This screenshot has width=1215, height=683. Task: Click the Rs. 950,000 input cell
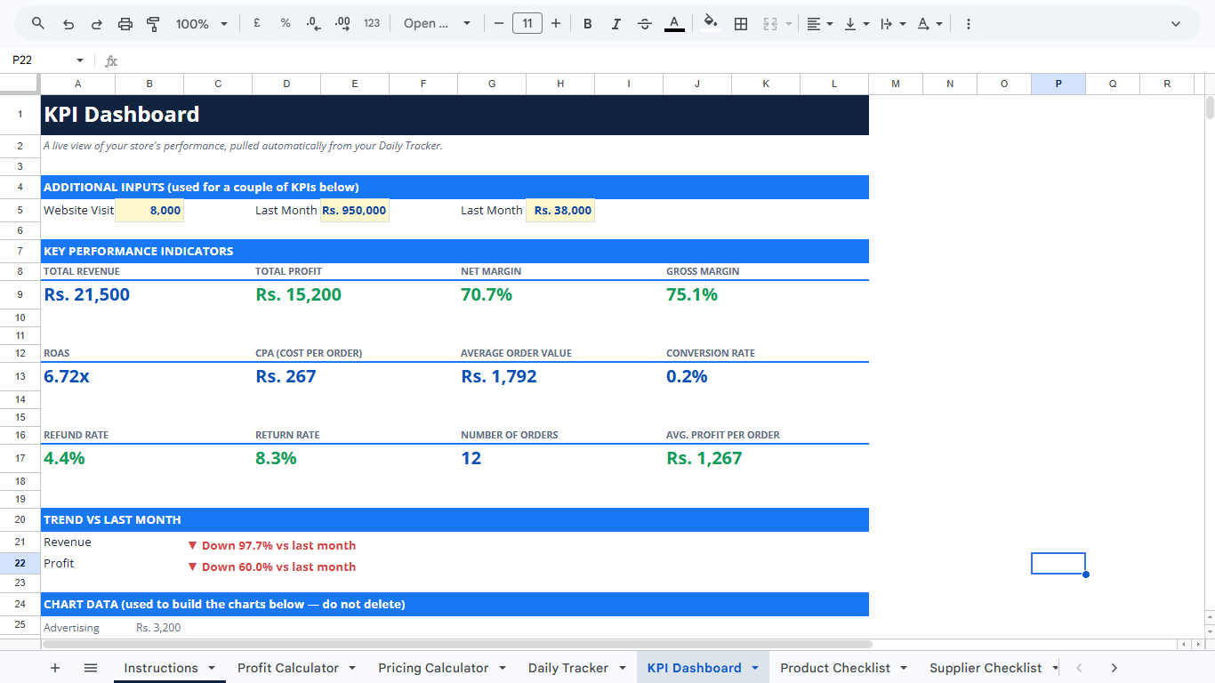[x=355, y=211]
